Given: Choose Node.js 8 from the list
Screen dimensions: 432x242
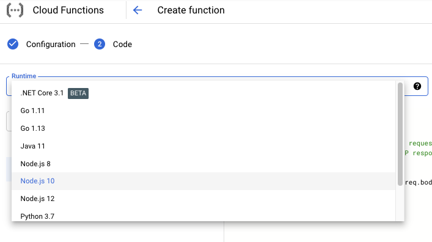Looking at the screenshot, I should pos(203,164).
